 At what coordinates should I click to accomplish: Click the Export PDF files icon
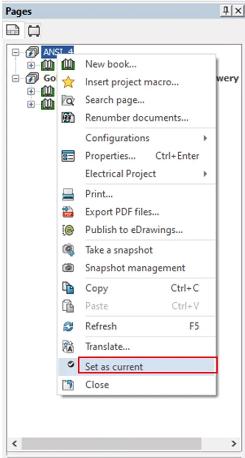68,212
